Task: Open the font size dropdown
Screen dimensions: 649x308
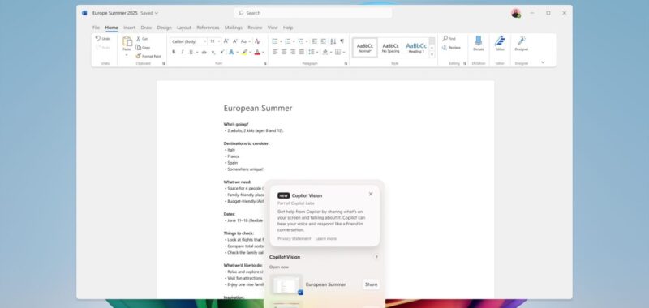Action: coord(214,41)
